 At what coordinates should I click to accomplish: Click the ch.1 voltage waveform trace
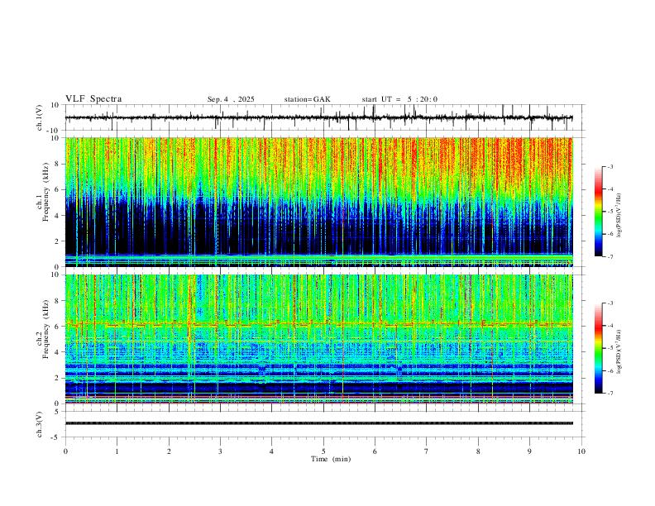click(318, 117)
